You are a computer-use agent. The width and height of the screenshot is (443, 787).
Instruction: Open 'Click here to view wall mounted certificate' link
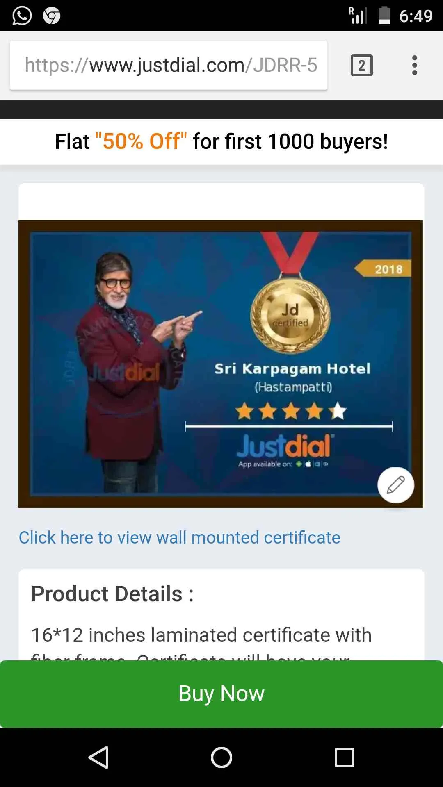pos(180,537)
